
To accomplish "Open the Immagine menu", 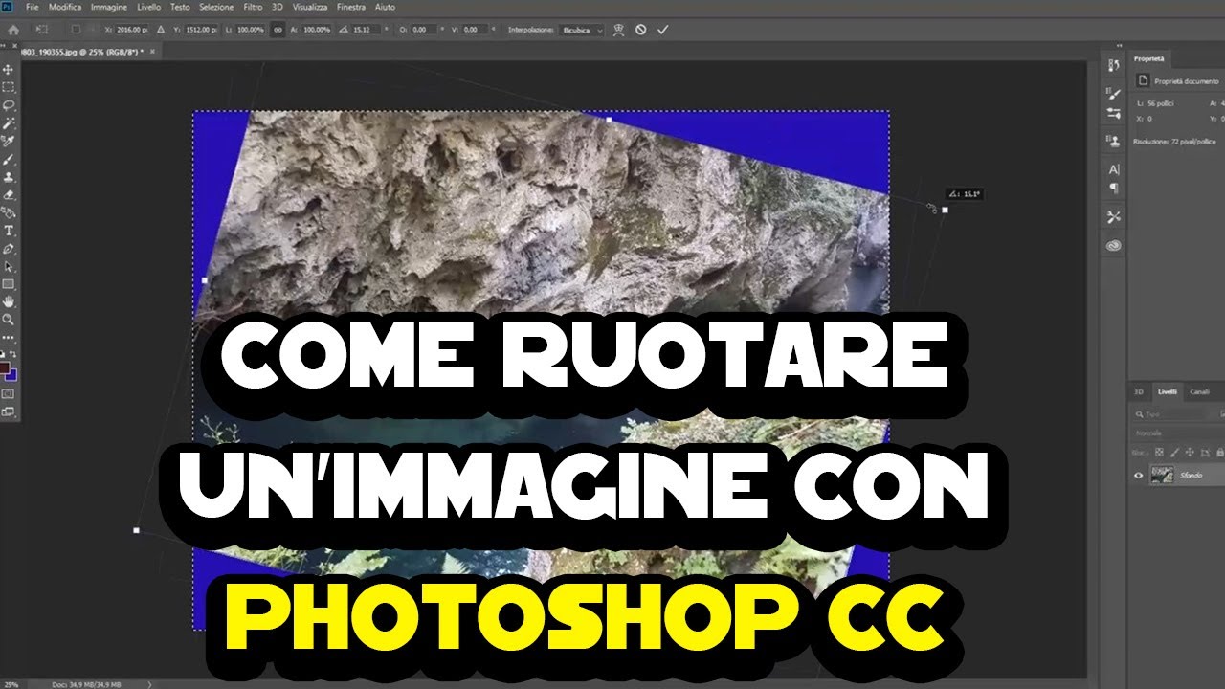I will click(x=109, y=7).
